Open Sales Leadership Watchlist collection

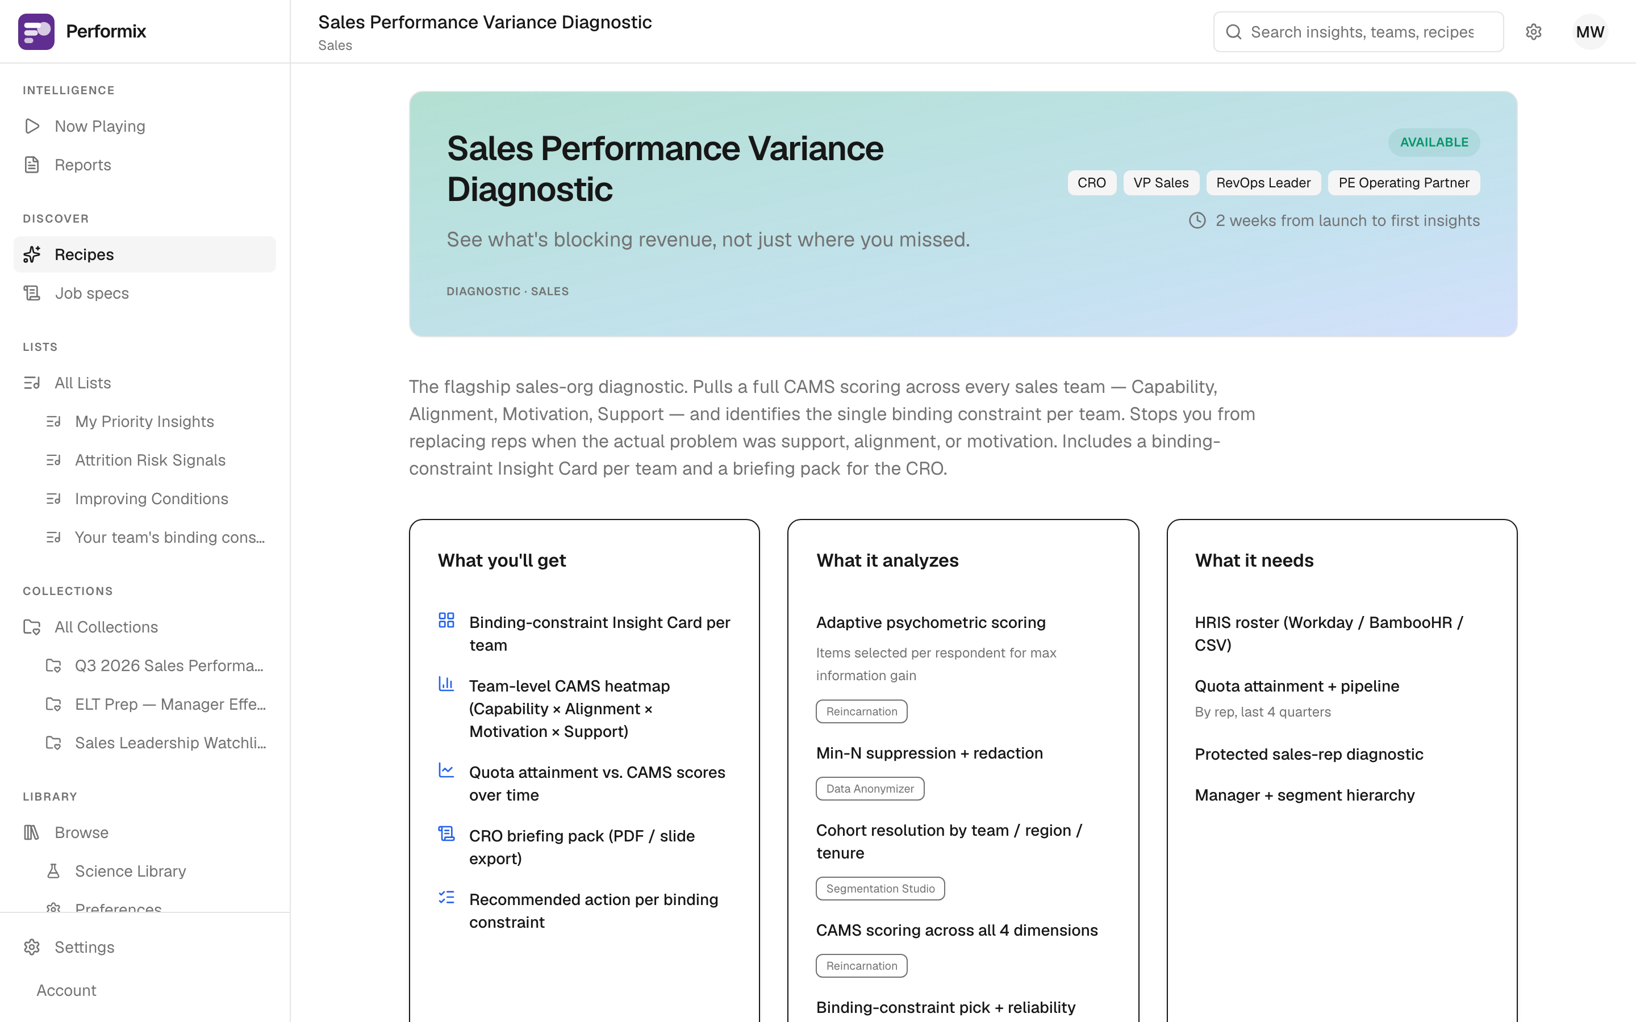156,742
